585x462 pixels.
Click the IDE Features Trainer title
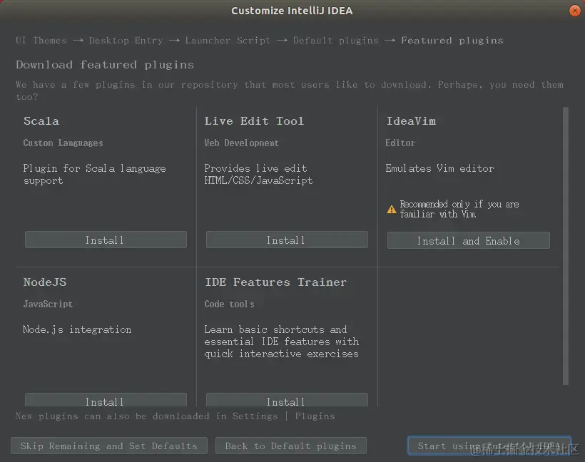pyautogui.click(x=275, y=282)
